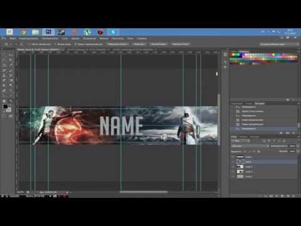
Task: Switch to the Photoshop taskbar icon
Action: click(x=48, y=32)
